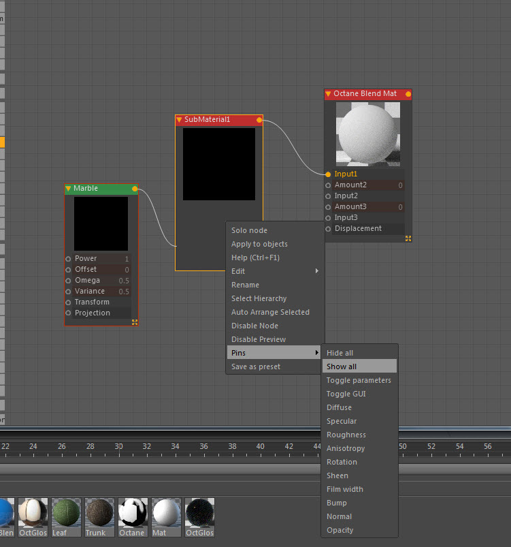
Task: Select the Trunk material thumbnail
Action: (99, 517)
